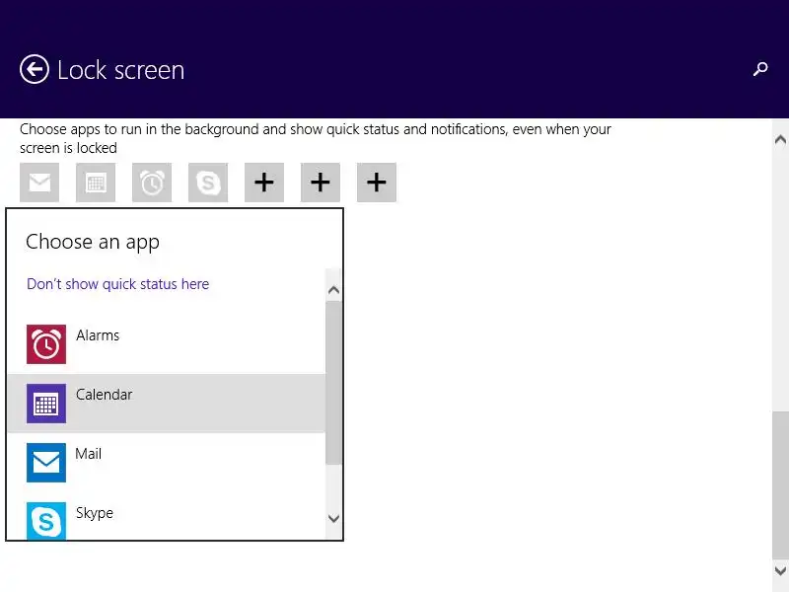This screenshot has height=592, width=789.
Task: Click the purple Calendar app icon
Action: tap(46, 404)
